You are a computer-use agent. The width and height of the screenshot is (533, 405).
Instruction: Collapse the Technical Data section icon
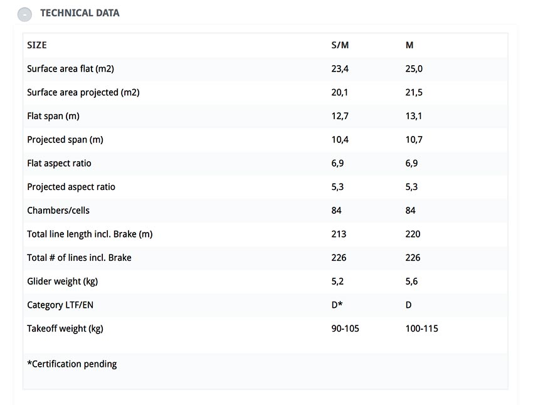coord(24,14)
